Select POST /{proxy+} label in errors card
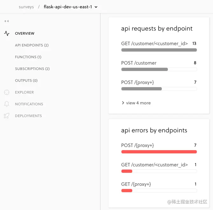The width and height of the screenshot is (213, 210). [x=137, y=145]
